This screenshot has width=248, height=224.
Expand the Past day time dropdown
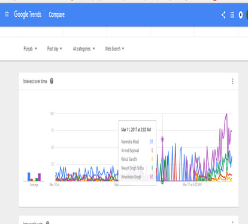[x=55, y=49]
